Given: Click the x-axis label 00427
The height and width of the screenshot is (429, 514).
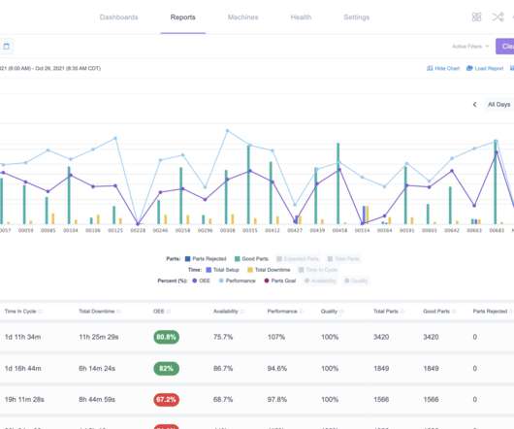Looking at the screenshot, I should coord(295,231).
